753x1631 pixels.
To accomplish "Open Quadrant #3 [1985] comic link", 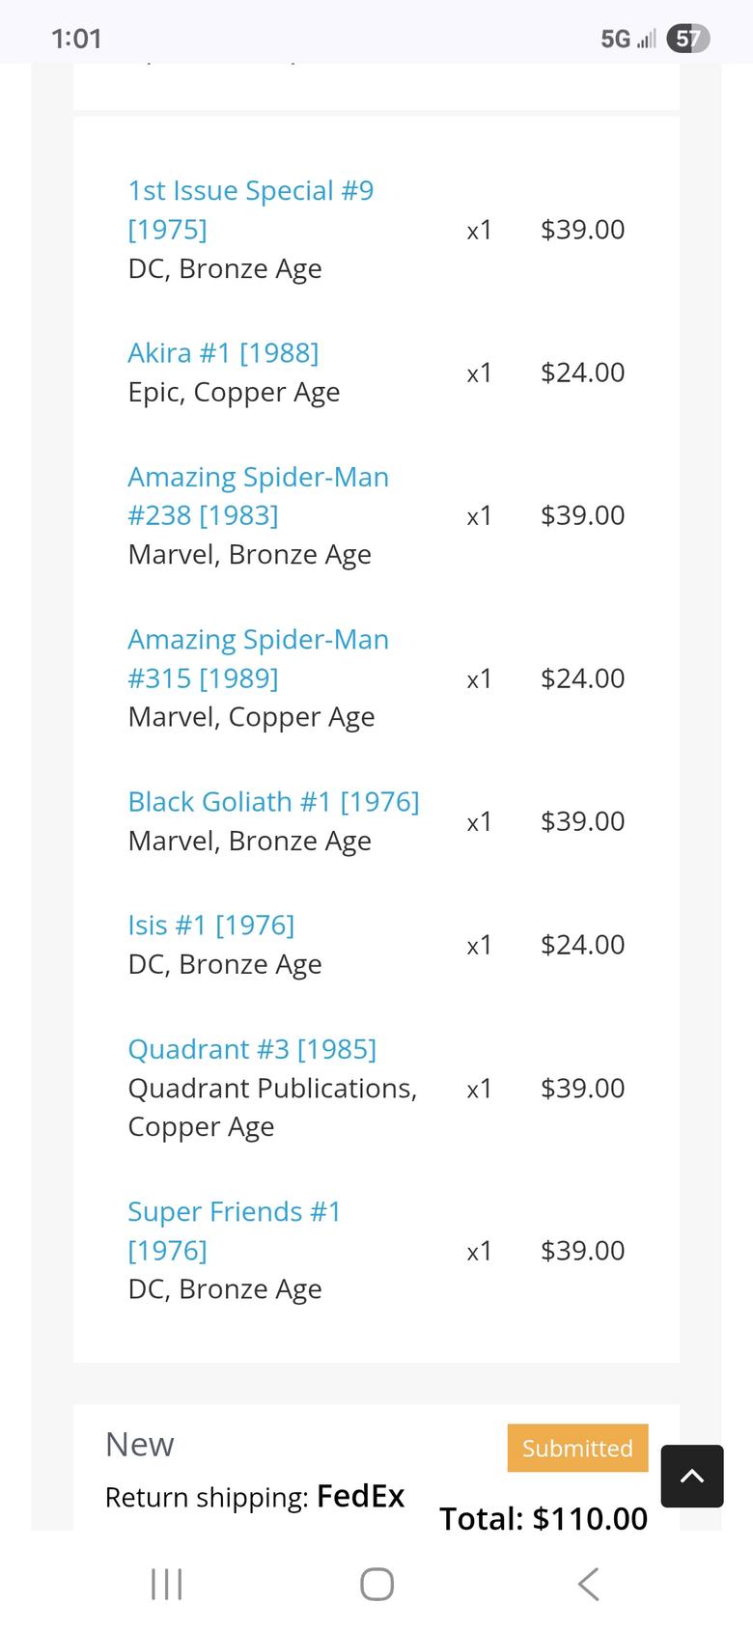I will click(252, 1049).
